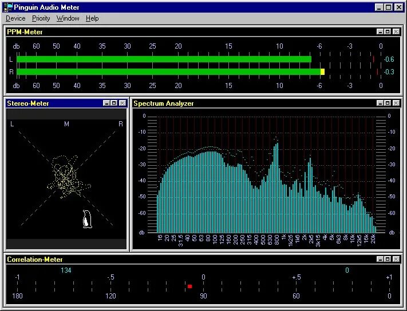This screenshot has width=407, height=311.
Task: Close the Stereo-Meter panel
Action: [x=123, y=103]
